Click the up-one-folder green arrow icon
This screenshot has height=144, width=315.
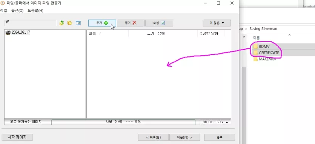tap(61, 23)
